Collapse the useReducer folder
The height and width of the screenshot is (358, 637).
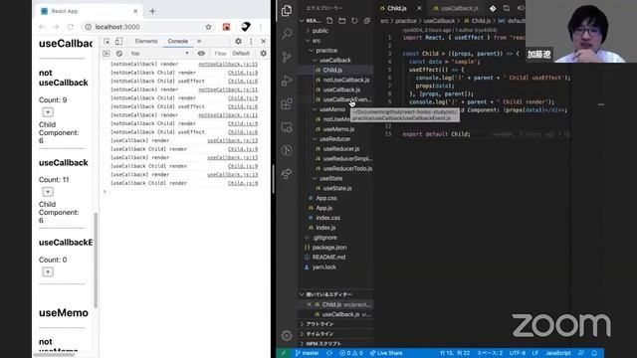[334, 139]
